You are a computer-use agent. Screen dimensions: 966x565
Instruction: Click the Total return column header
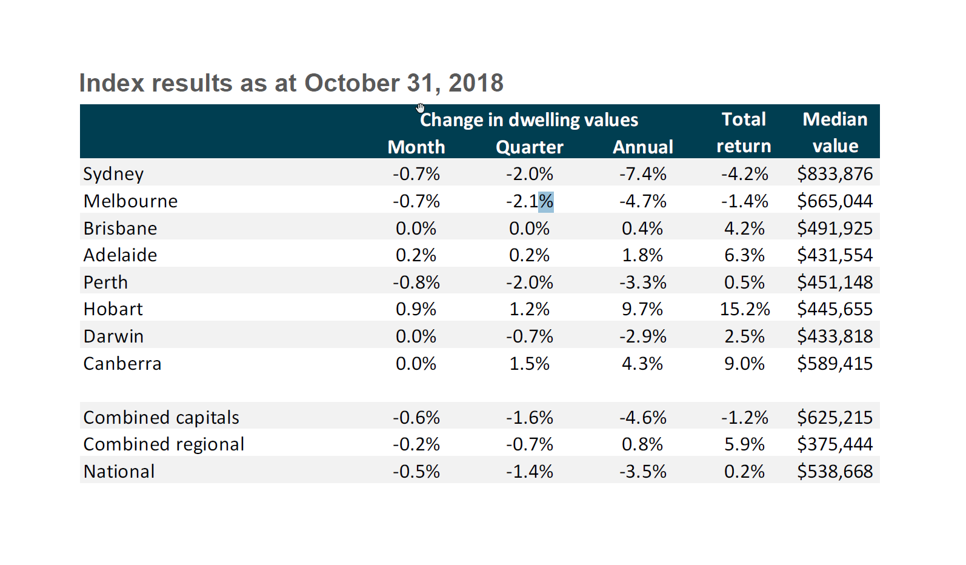[x=744, y=133]
